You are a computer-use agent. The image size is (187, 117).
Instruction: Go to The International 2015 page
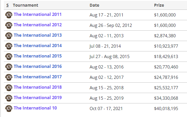(38, 56)
